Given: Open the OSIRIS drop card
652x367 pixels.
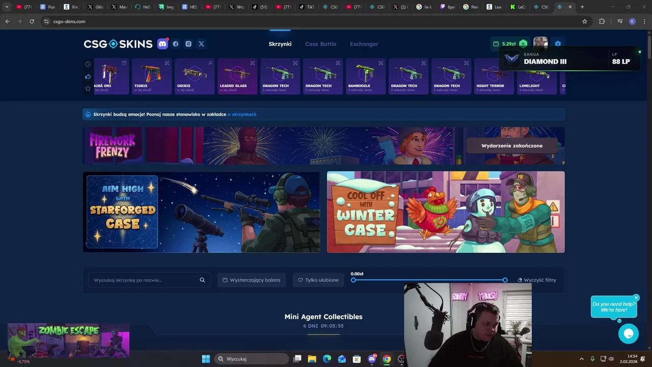Looking at the screenshot, I should click(195, 76).
